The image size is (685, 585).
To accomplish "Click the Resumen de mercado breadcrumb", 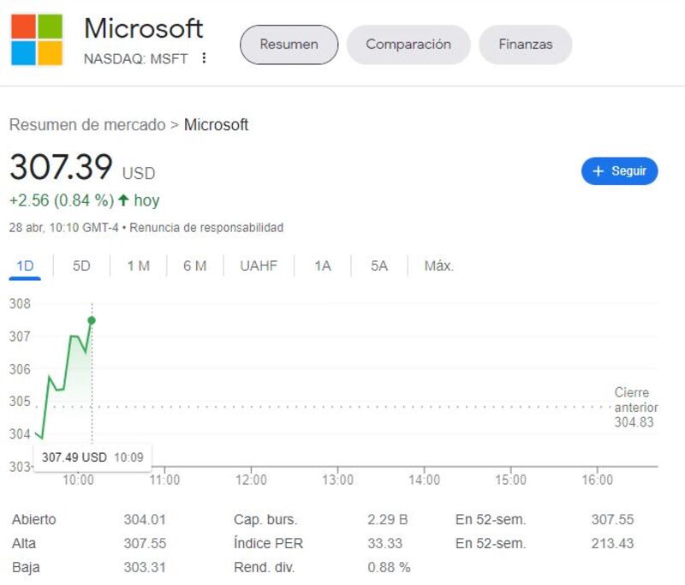I will click(86, 125).
